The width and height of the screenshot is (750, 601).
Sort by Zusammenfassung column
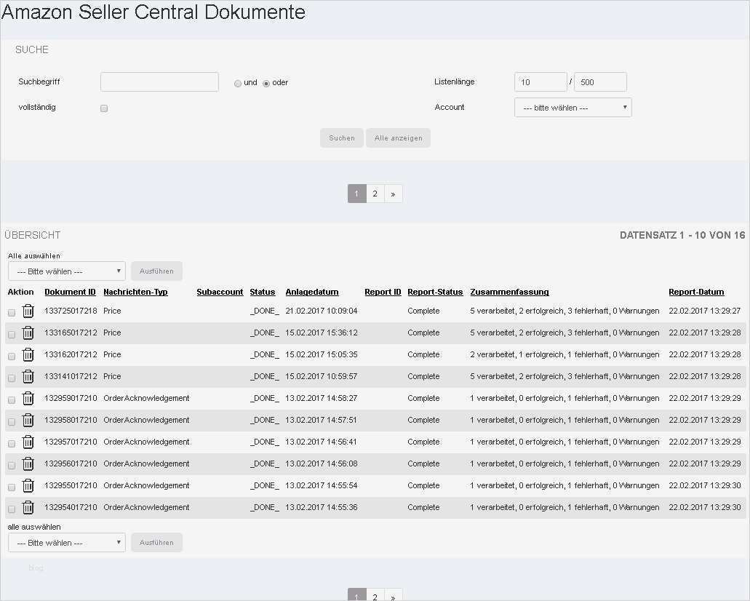point(509,292)
